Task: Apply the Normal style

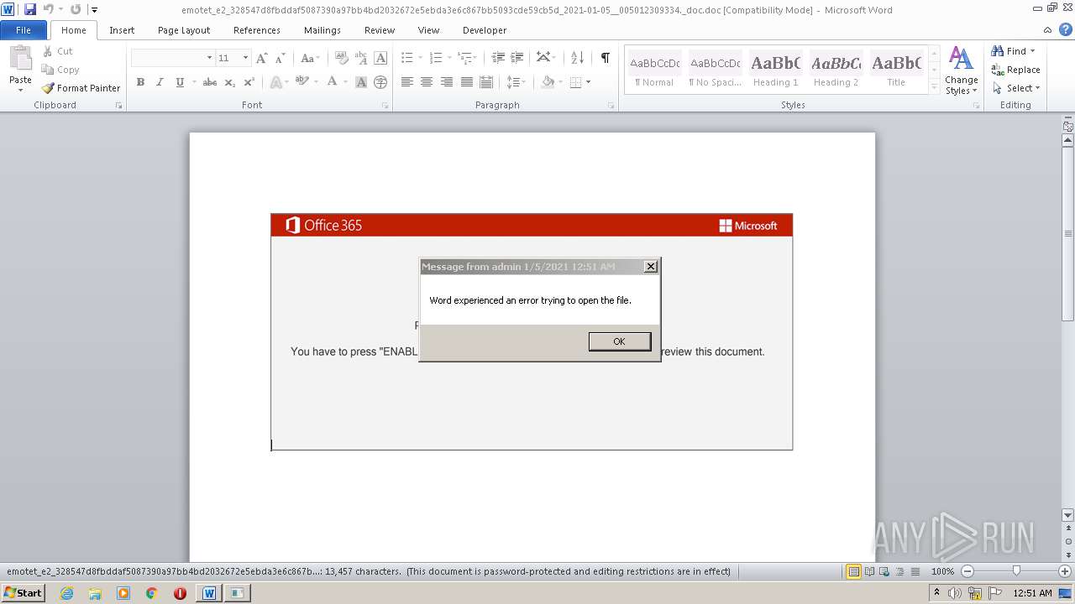Action: [654, 71]
